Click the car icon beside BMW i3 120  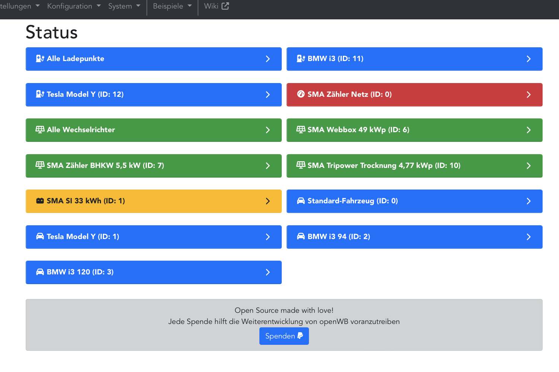40,272
